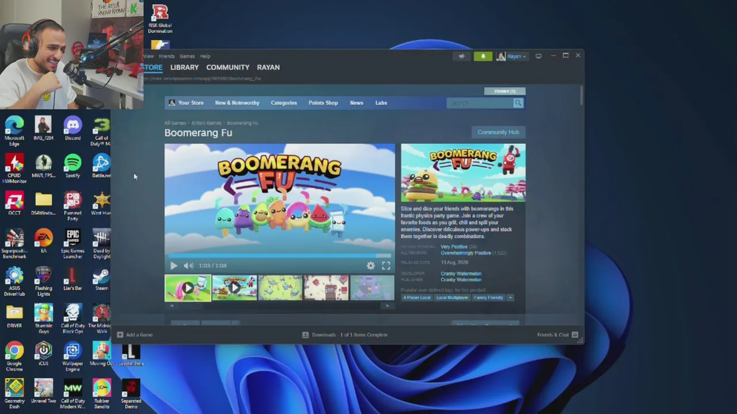Open OCCT desktop shortcut
Image resolution: width=737 pixels, height=414 pixels.
click(x=14, y=204)
